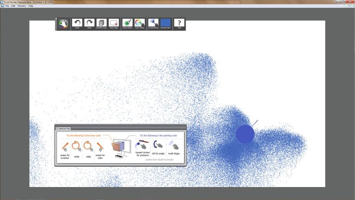The image size is (355, 200).
Task: Open the File menu
Action: [x=7, y=6]
